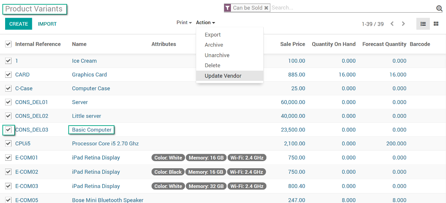Click the Create button
Viewport: 446px width, 203px height.
coord(19,24)
